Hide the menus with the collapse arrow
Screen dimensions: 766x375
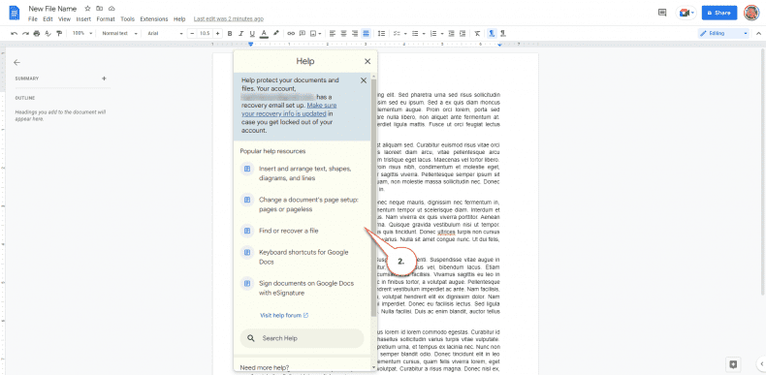(x=758, y=34)
